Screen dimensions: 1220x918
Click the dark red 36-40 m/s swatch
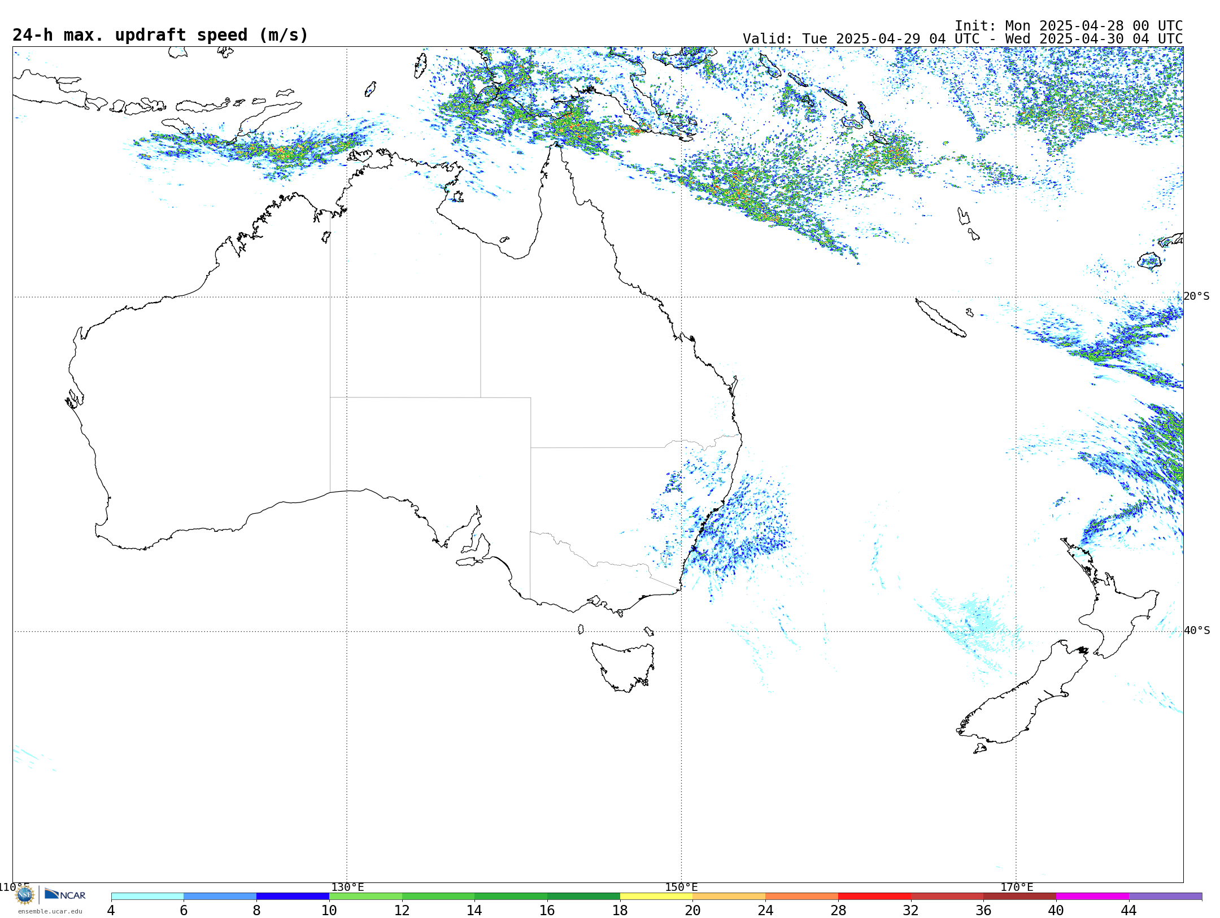1019,897
